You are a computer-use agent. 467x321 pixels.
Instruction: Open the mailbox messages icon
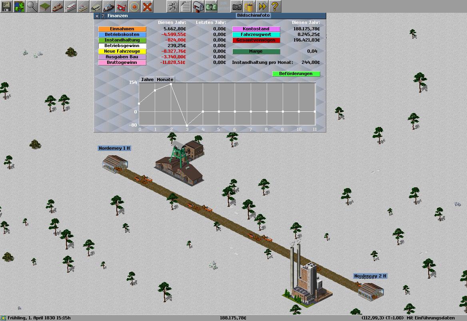[x=198, y=6]
